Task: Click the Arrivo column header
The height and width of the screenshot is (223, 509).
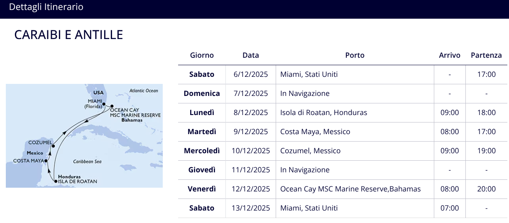Action: pyautogui.click(x=450, y=55)
